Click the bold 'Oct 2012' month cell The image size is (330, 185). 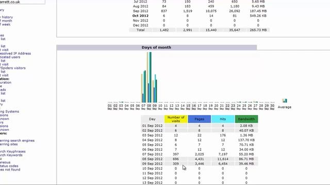click(x=140, y=16)
